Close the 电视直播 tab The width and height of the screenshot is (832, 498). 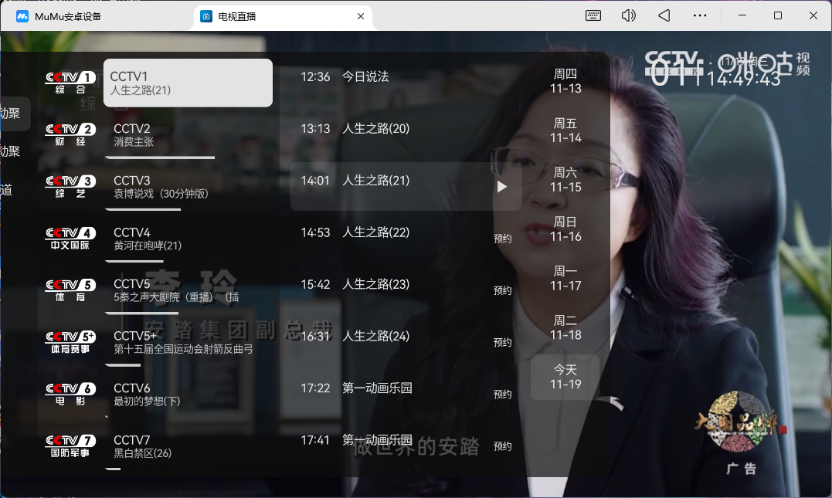tap(361, 16)
